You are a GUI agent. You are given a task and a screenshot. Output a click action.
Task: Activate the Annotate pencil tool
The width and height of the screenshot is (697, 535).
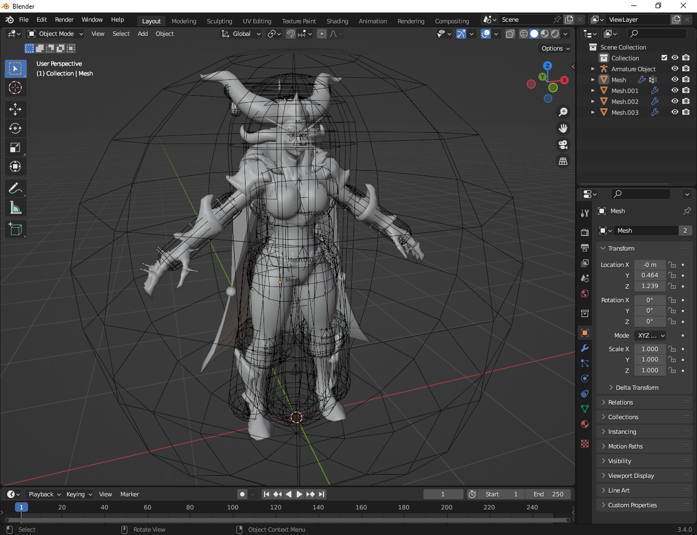[15, 188]
